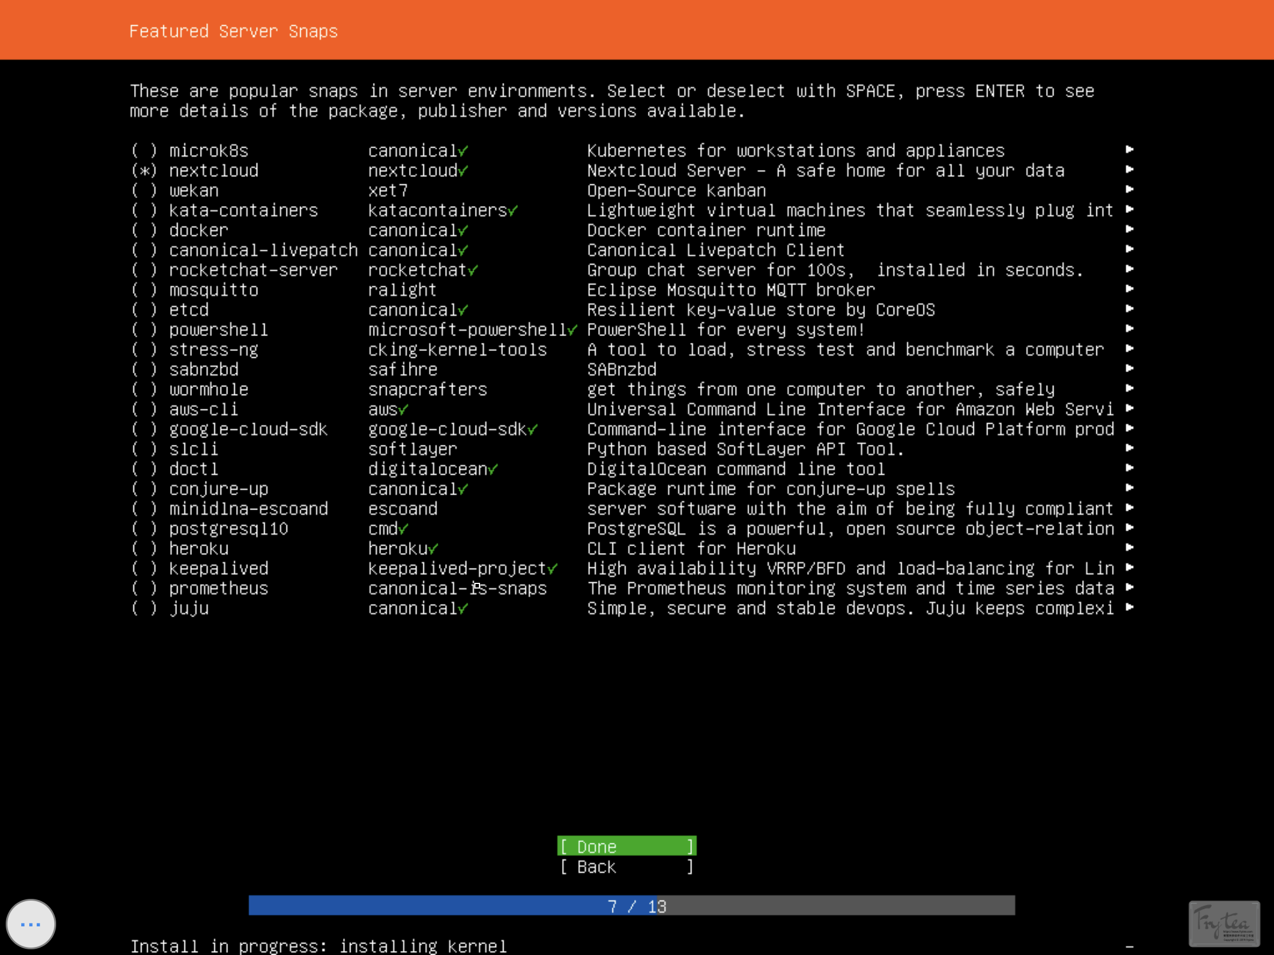Click the verified checkmark after microsoft-powershell
Screen dimensions: 1274x955
pyautogui.click(x=572, y=330)
